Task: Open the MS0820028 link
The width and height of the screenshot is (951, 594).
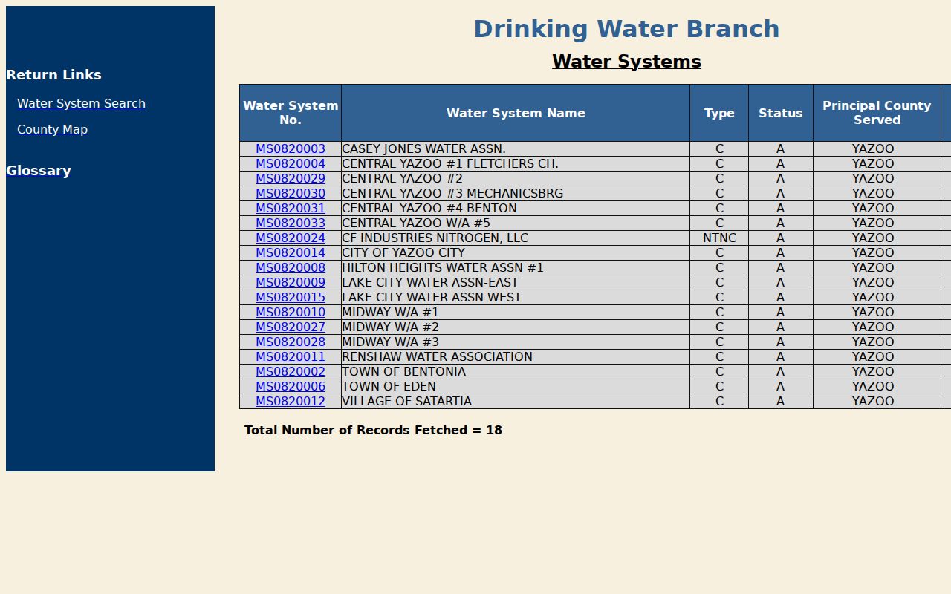Action: [x=291, y=342]
